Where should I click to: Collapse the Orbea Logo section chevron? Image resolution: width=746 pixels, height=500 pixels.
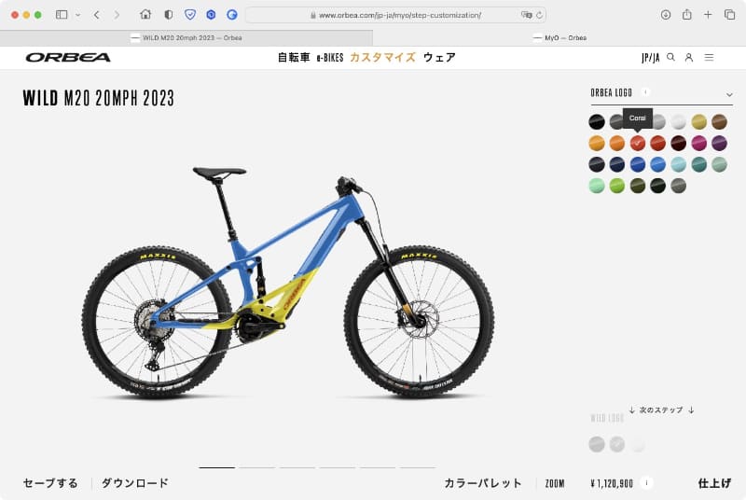tap(729, 94)
